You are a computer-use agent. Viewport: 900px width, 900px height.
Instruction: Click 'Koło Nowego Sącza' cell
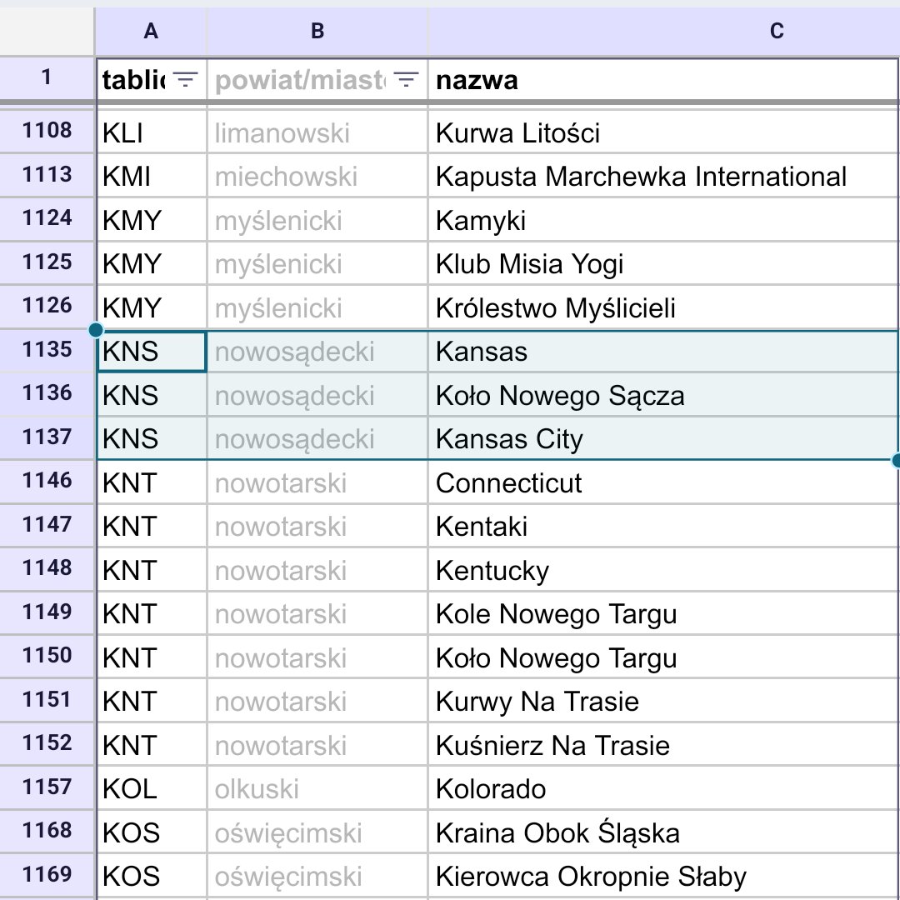663,395
